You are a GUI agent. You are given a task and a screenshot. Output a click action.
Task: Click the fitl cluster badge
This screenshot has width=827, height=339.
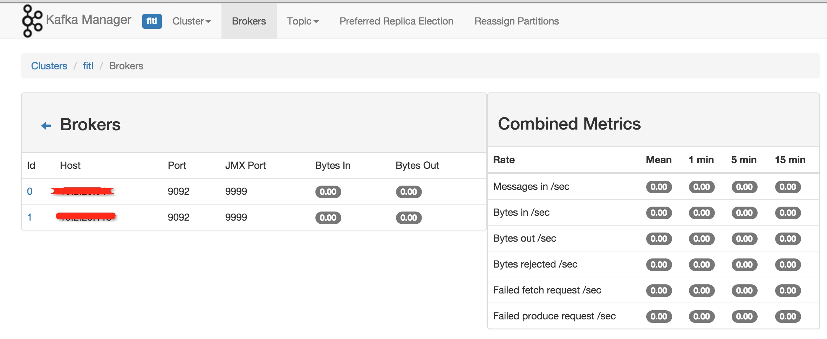152,21
